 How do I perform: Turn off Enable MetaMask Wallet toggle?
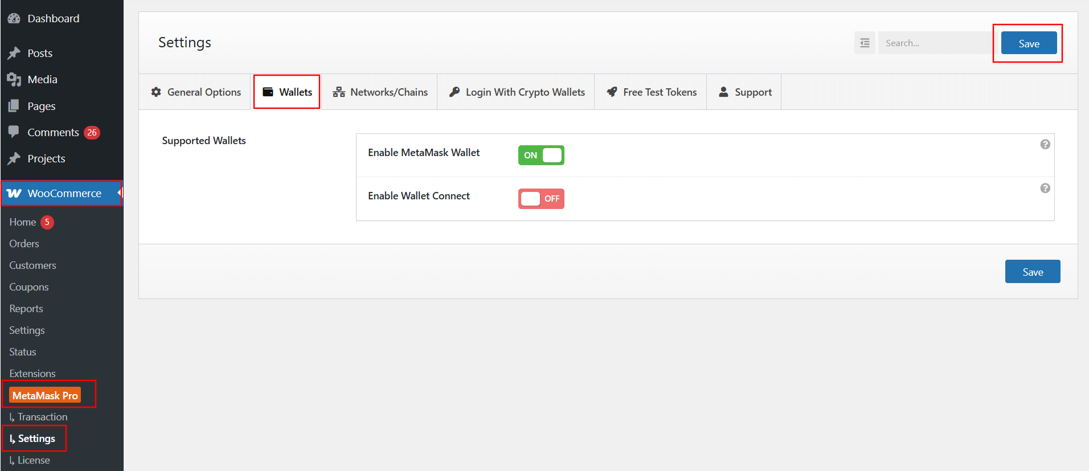[541, 155]
